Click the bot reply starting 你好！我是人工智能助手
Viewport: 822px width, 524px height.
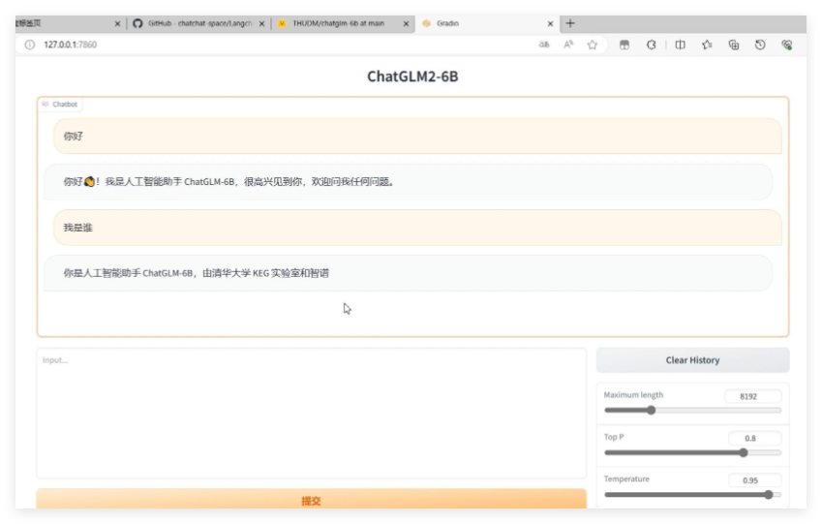point(408,181)
